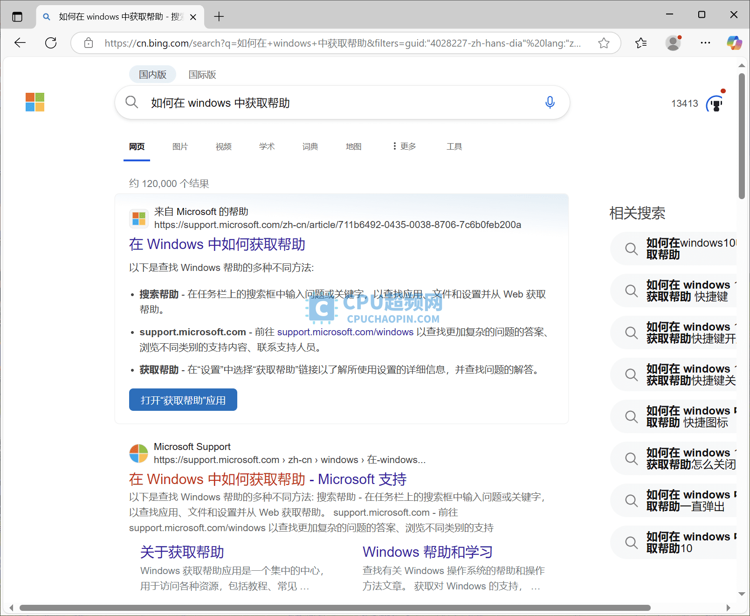750x616 pixels.
Task: Select the 国内版 option
Action: [x=152, y=74]
